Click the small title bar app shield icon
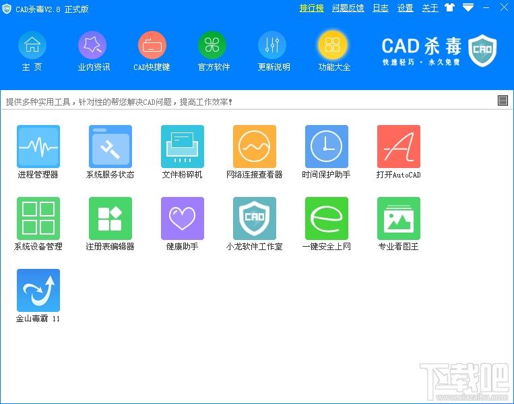This screenshot has height=404, width=514. click(x=7, y=9)
